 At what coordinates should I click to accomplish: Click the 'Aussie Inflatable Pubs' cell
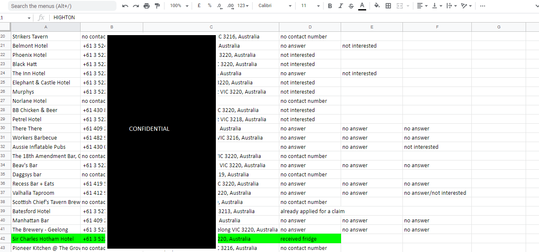(46, 147)
